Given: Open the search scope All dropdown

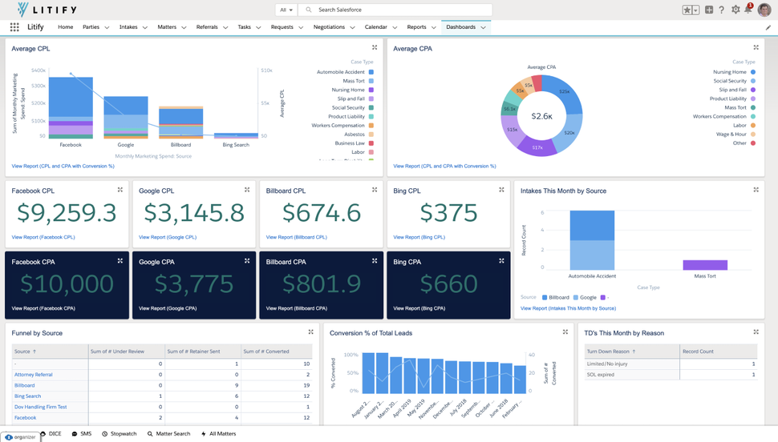Looking at the screenshot, I should [287, 10].
